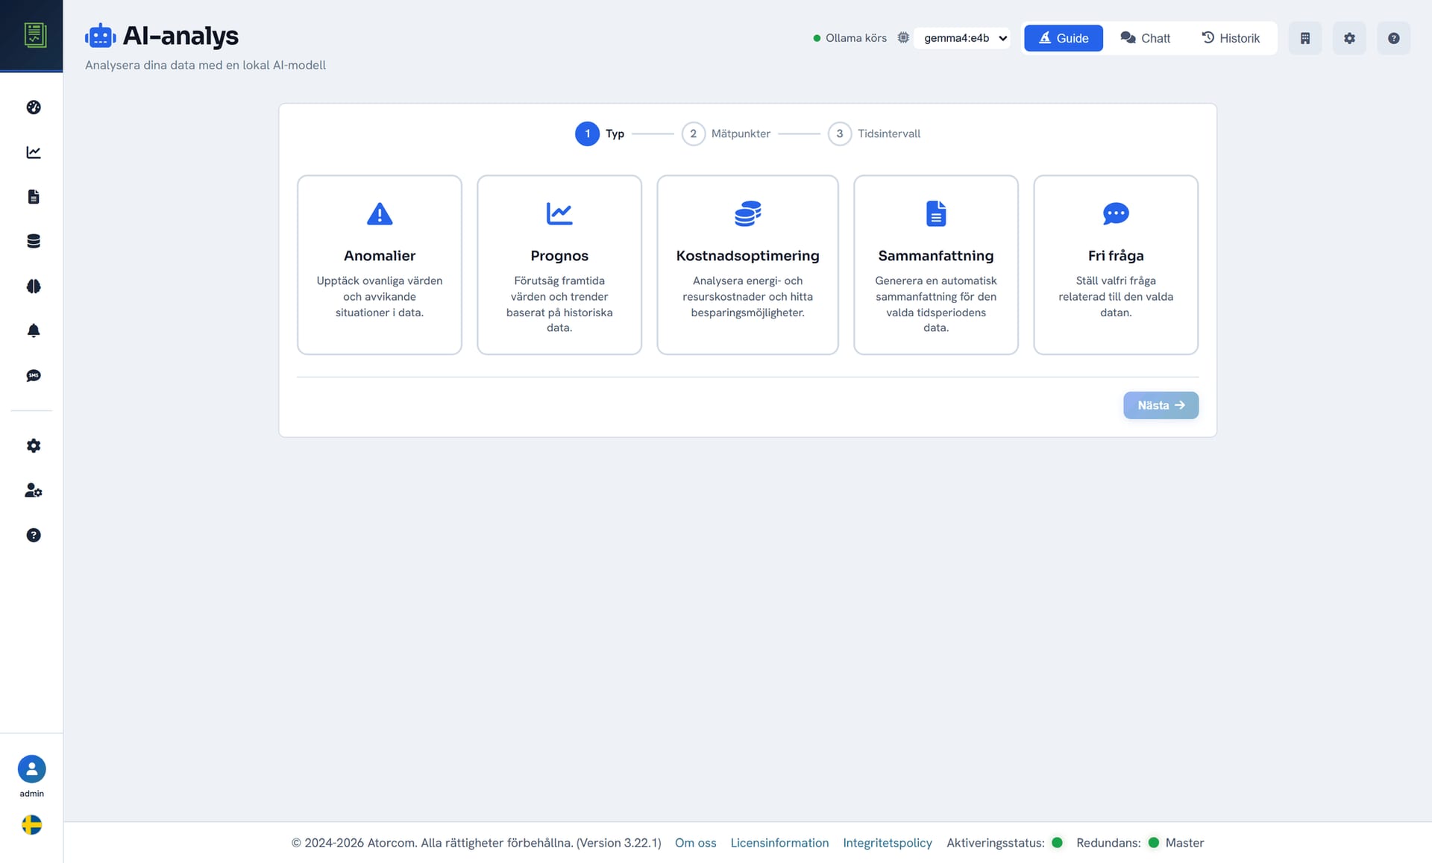Open the gemma4:e4b model dropdown
This screenshot has height=863, width=1432.
pyautogui.click(x=963, y=38)
